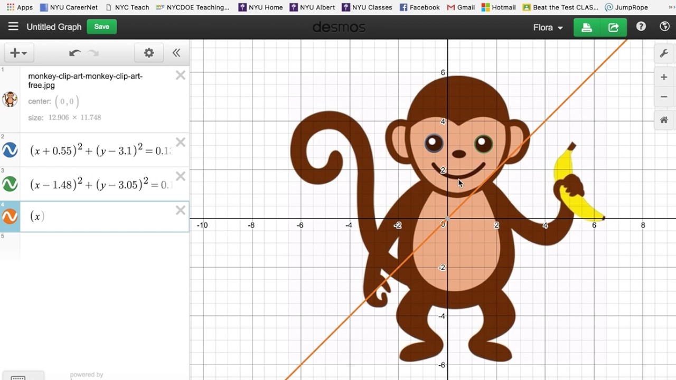Click the share graph icon
Image resolution: width=676 pixels, height=380 pixels.
coord(613,27)
